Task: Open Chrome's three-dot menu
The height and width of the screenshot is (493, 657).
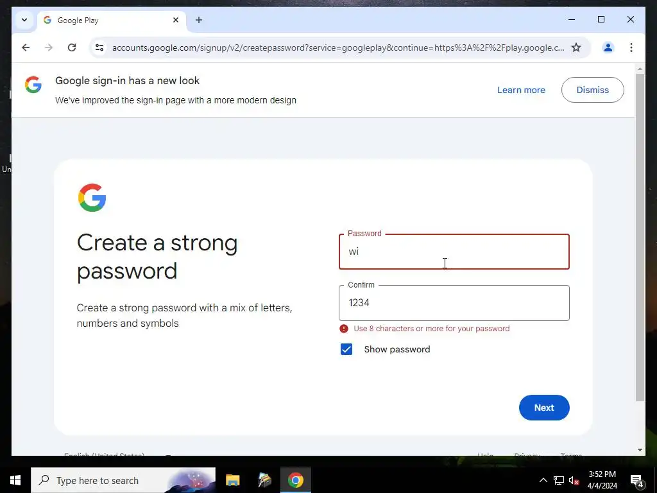Action: [631, 48]
